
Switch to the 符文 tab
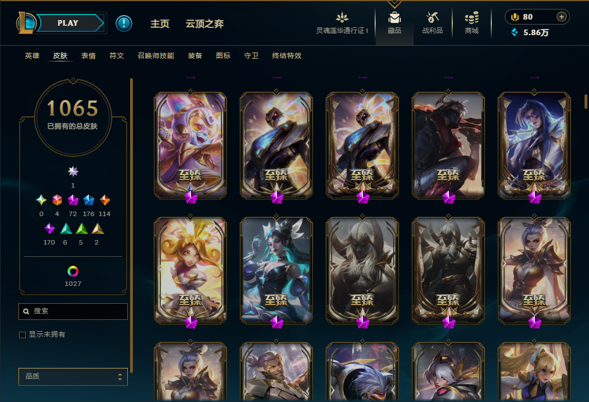(x=117, y=56)
